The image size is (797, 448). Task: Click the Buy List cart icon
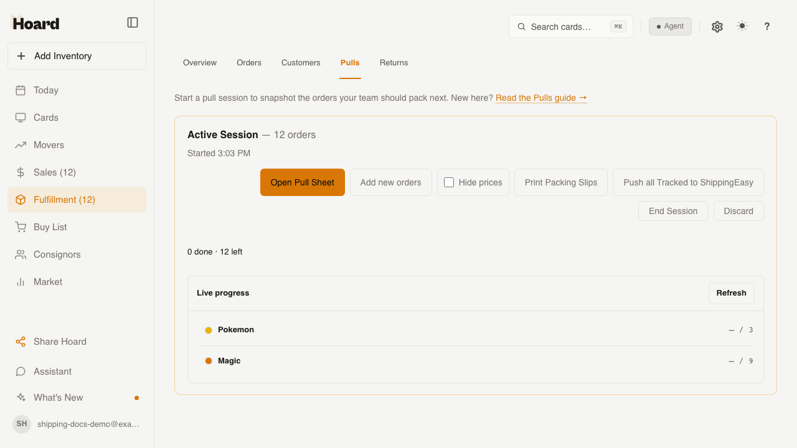point(21,227)
